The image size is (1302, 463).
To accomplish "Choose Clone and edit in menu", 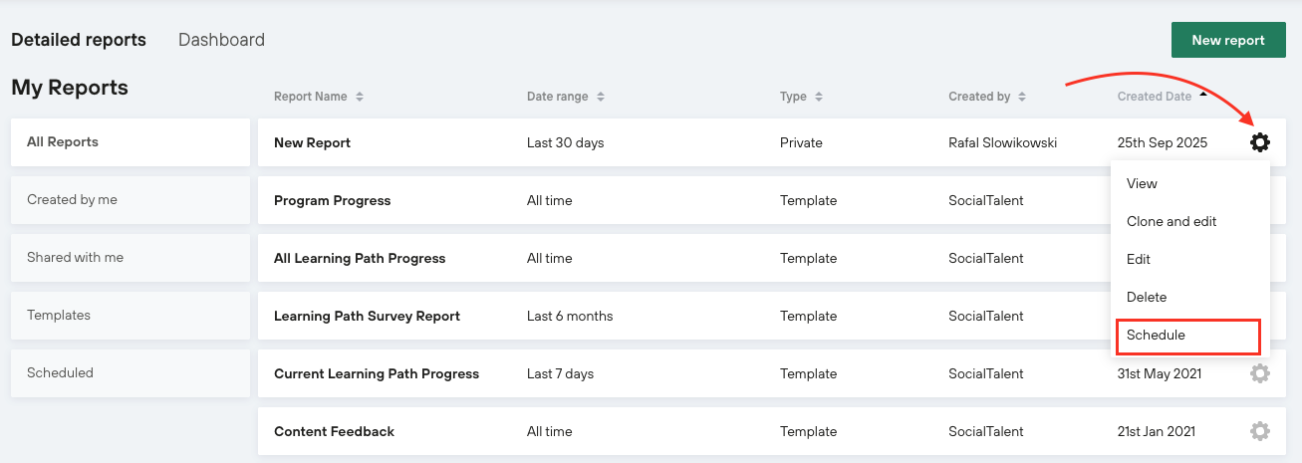I will (1172, 221).
